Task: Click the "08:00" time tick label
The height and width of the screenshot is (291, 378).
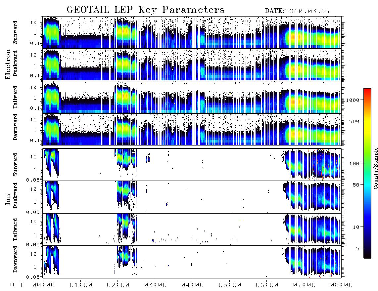Action: 342,285
